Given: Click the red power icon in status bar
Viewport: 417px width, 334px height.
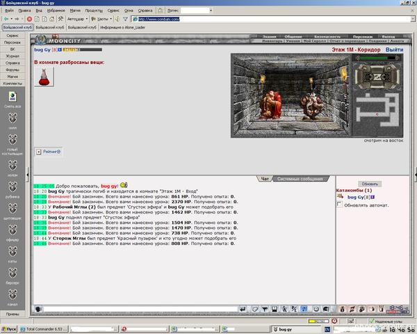Looking at the screenshot, I should (334, 321).
